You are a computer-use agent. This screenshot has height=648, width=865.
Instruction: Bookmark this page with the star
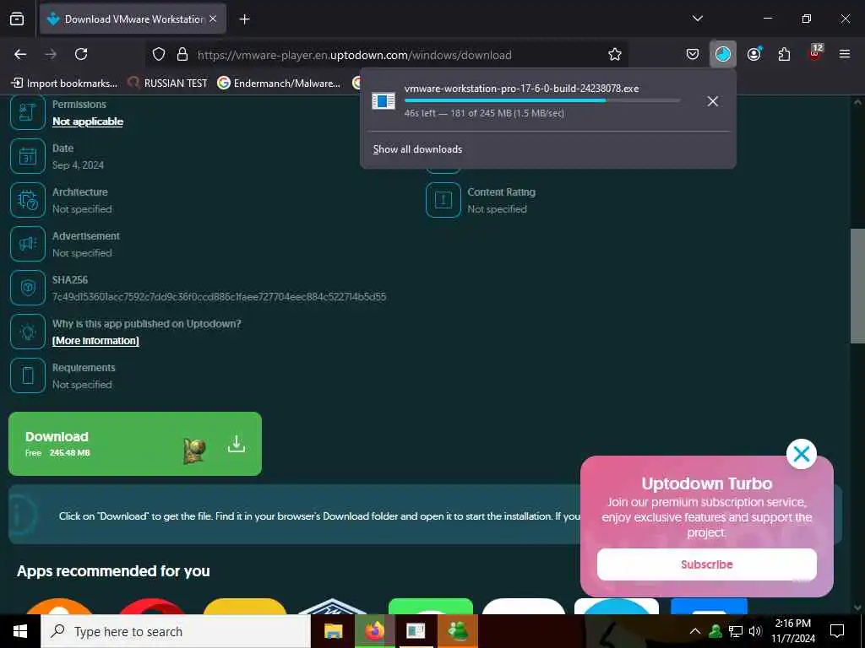coord(615,54)
